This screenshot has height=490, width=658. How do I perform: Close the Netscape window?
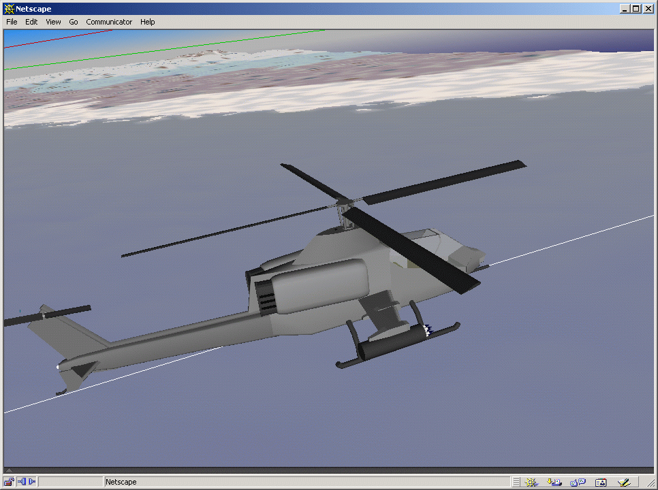648,9
